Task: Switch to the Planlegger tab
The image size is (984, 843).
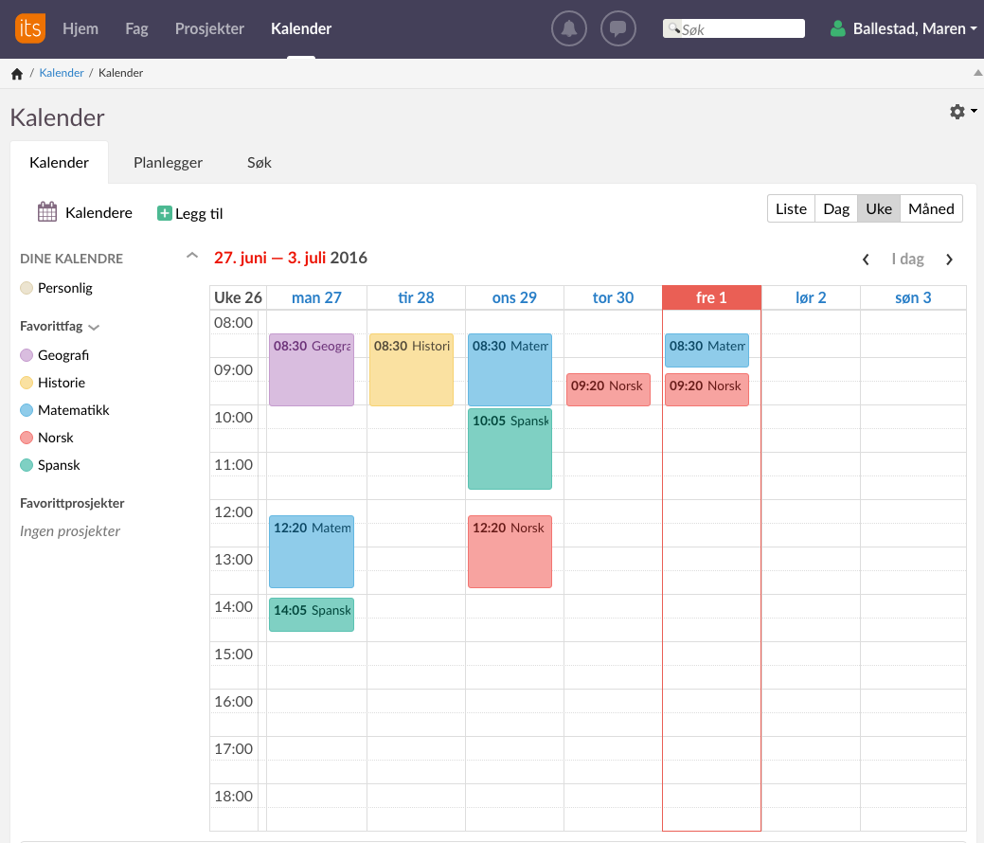Action: coord(169,163)
